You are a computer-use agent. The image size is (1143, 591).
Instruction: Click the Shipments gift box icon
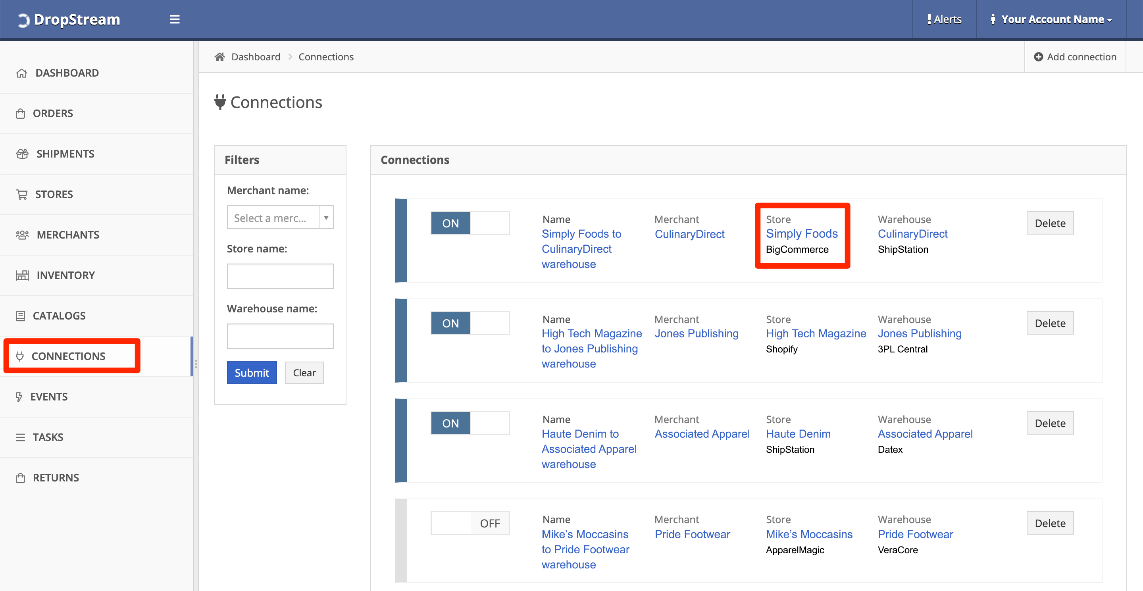tap(22, 154)
